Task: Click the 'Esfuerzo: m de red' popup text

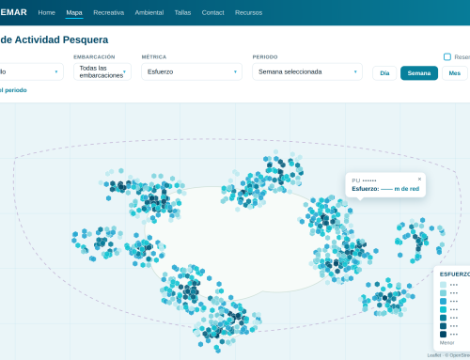Action: pyautogui.click(x=385, y=189)
